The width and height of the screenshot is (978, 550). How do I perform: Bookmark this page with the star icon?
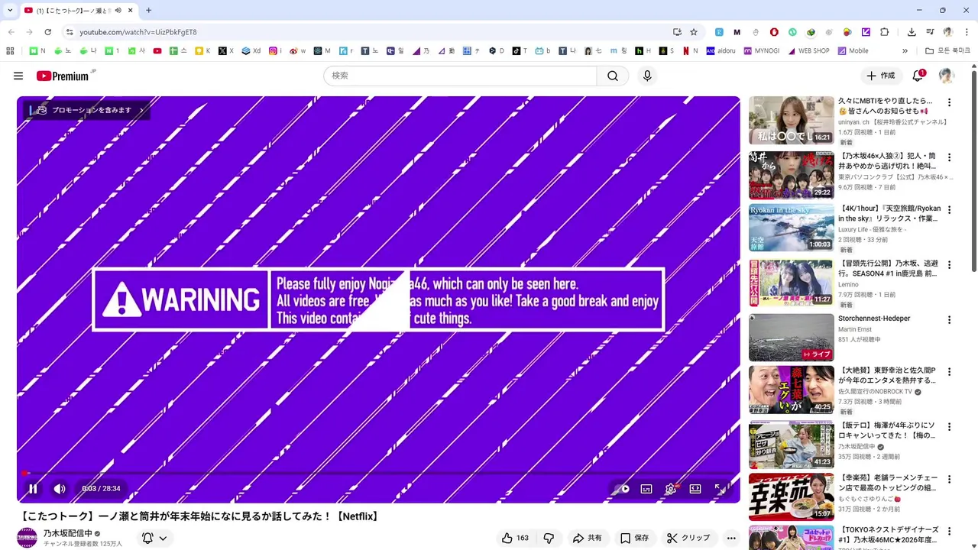tap(694, 32)
